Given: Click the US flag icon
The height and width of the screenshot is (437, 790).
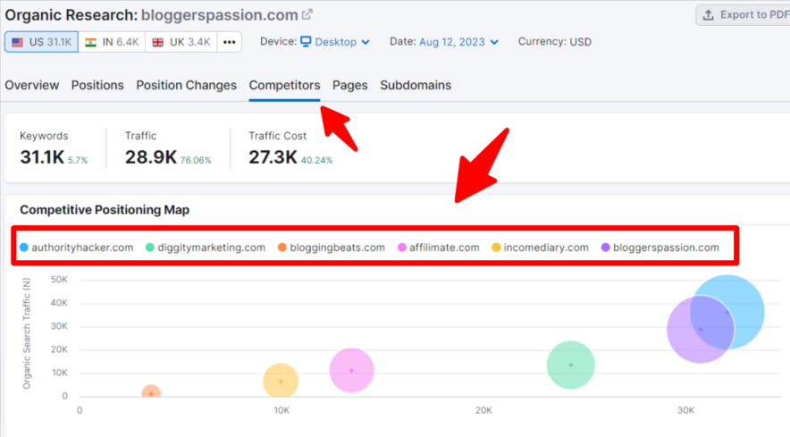Looking at the screenshot, I should (18, 42).
